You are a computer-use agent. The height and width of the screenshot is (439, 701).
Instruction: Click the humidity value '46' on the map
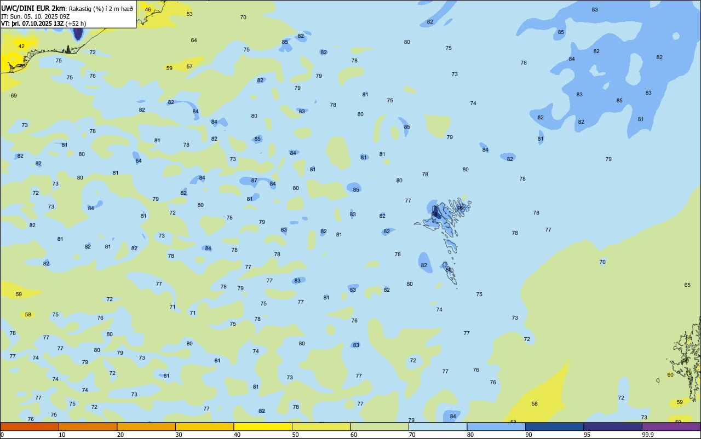click(148, 10)
